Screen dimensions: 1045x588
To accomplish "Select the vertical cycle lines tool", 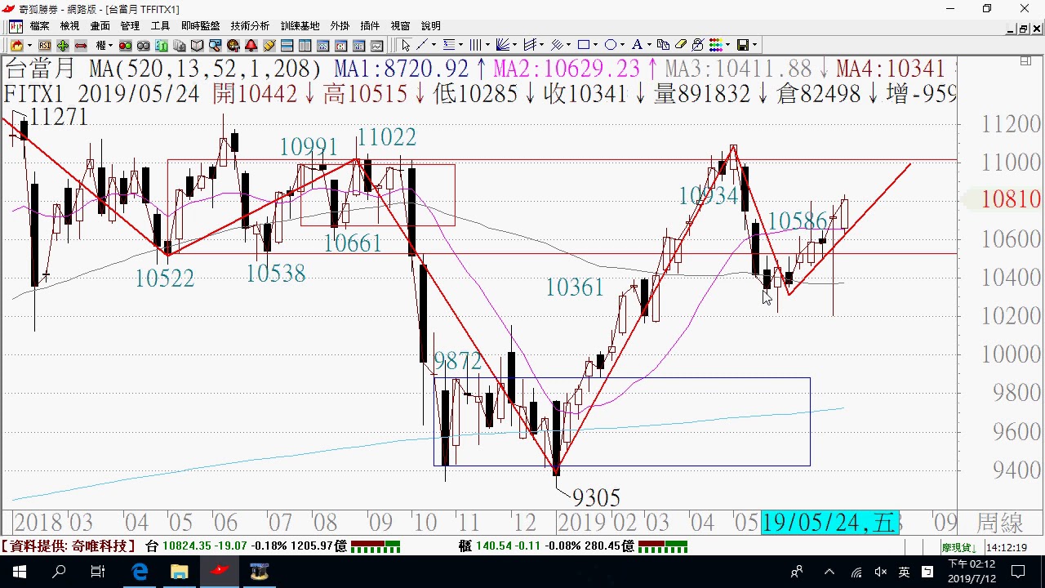I will [475, 45].
